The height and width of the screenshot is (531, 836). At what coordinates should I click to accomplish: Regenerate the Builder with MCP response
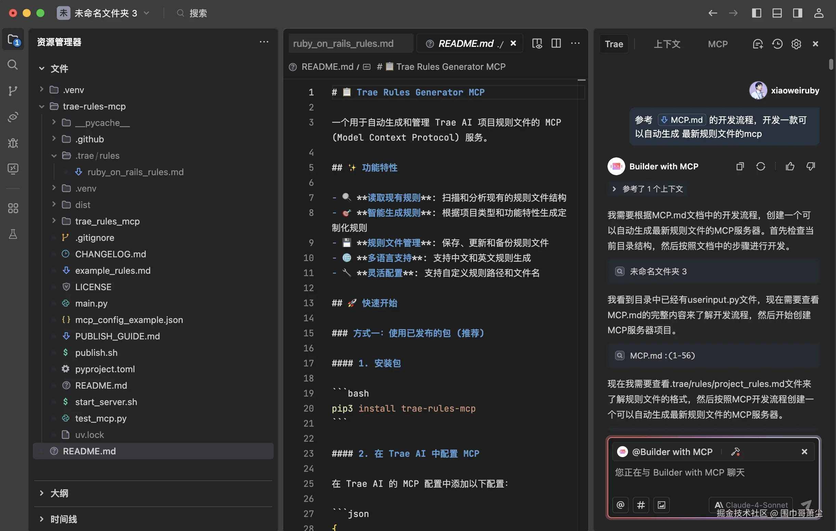pos(761,166)
